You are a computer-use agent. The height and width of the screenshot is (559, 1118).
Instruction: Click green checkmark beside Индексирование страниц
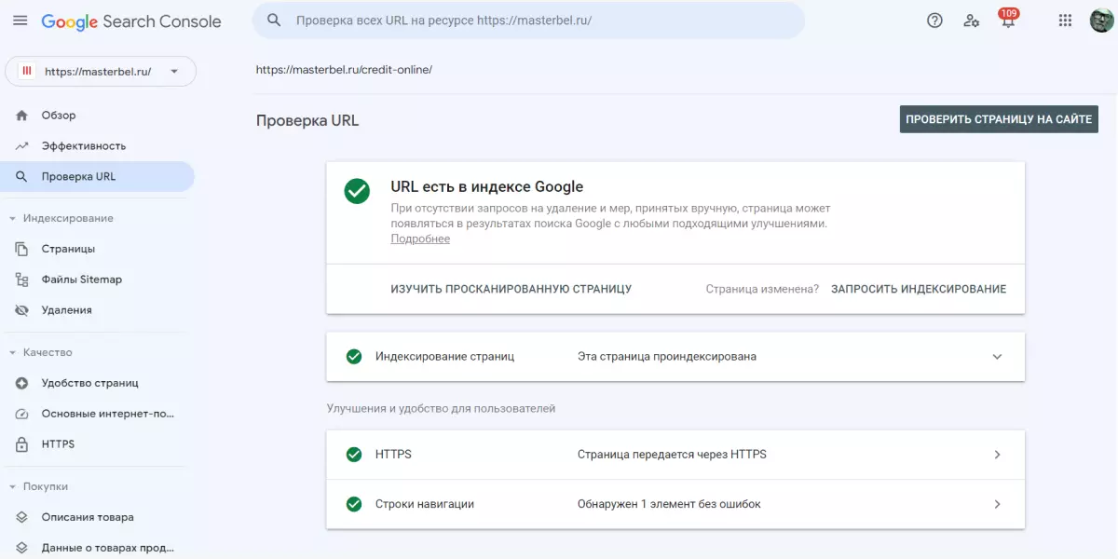pos(354,357)
